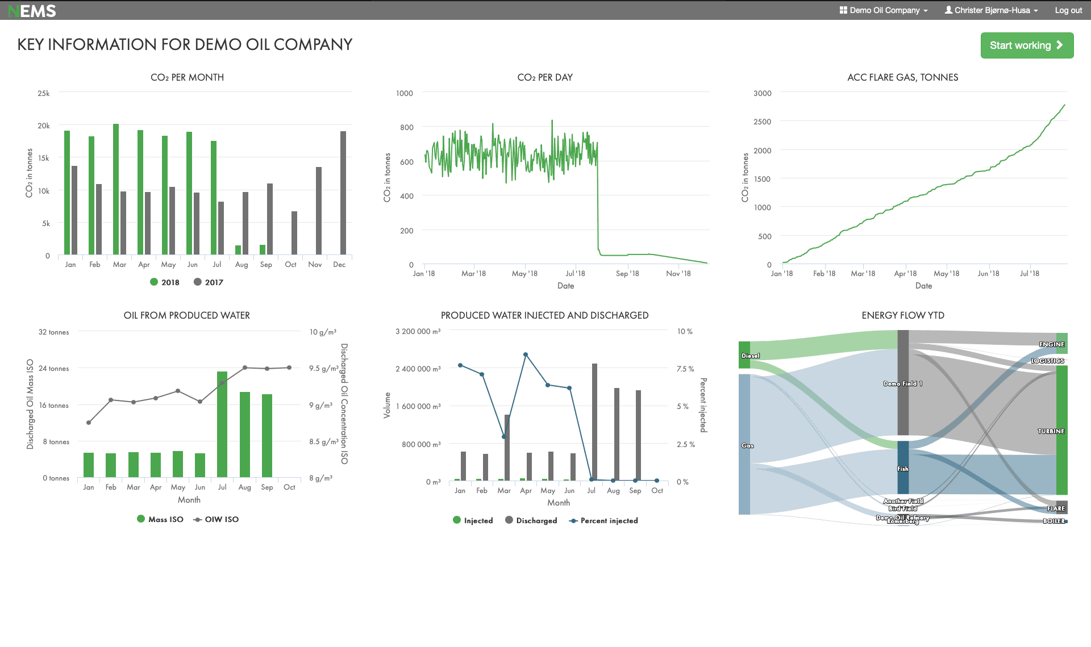This screenshot has width=1091, height=647.
Task: Click the arrow icon inside Start working button
Action: (1059, 45)
